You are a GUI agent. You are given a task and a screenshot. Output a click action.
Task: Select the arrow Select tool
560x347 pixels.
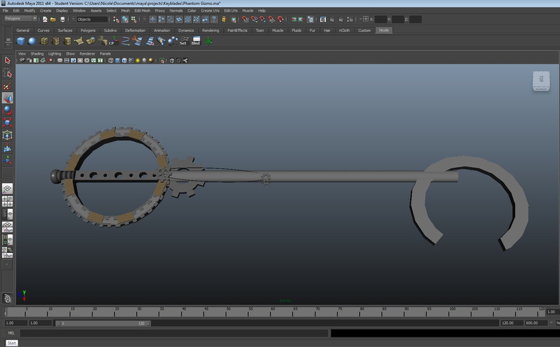pos(7,60)
